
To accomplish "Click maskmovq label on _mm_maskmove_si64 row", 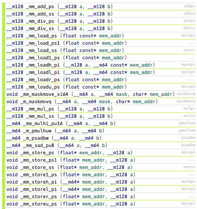I will point(186,94).
